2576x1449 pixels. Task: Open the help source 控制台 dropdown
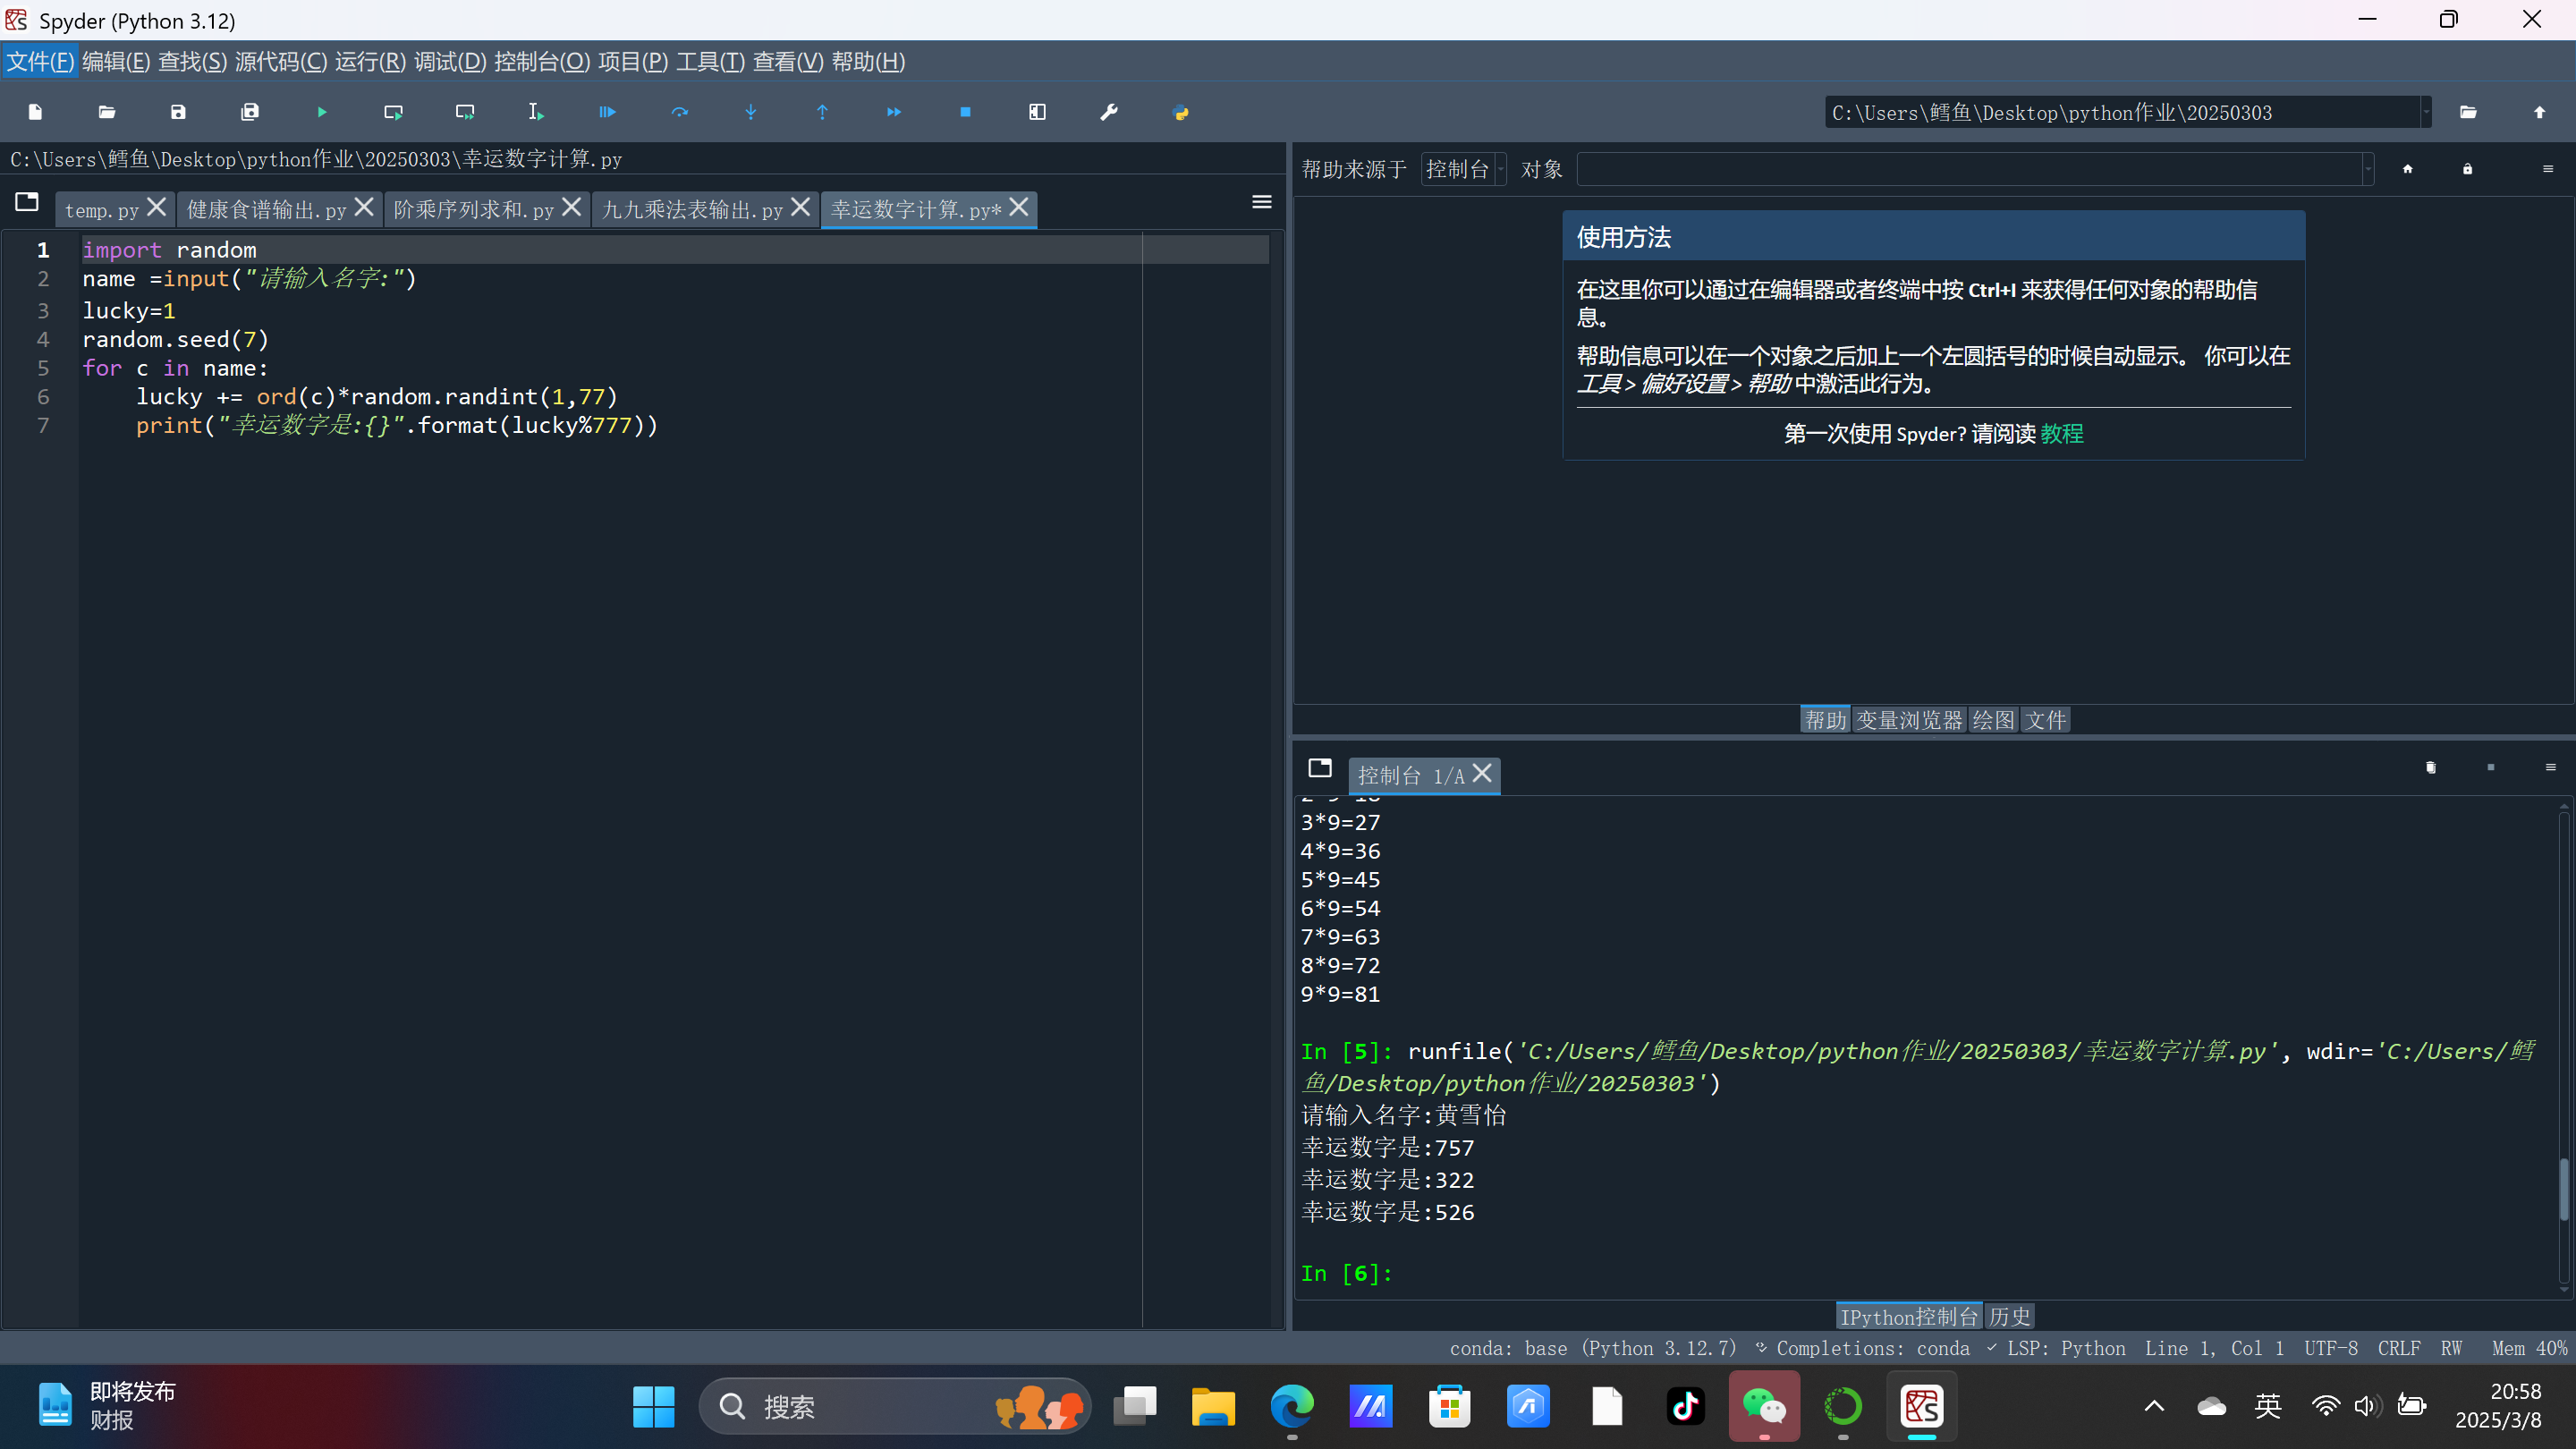click(1463, 169)
